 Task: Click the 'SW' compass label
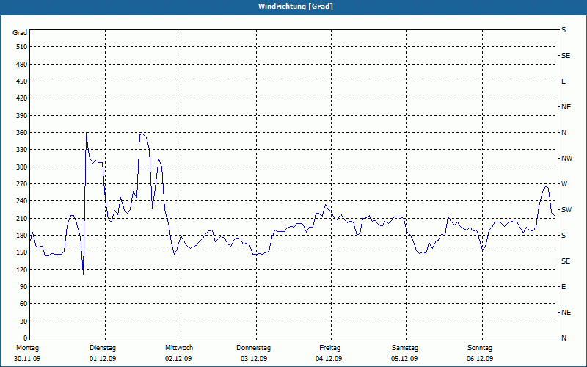[566, 210]
